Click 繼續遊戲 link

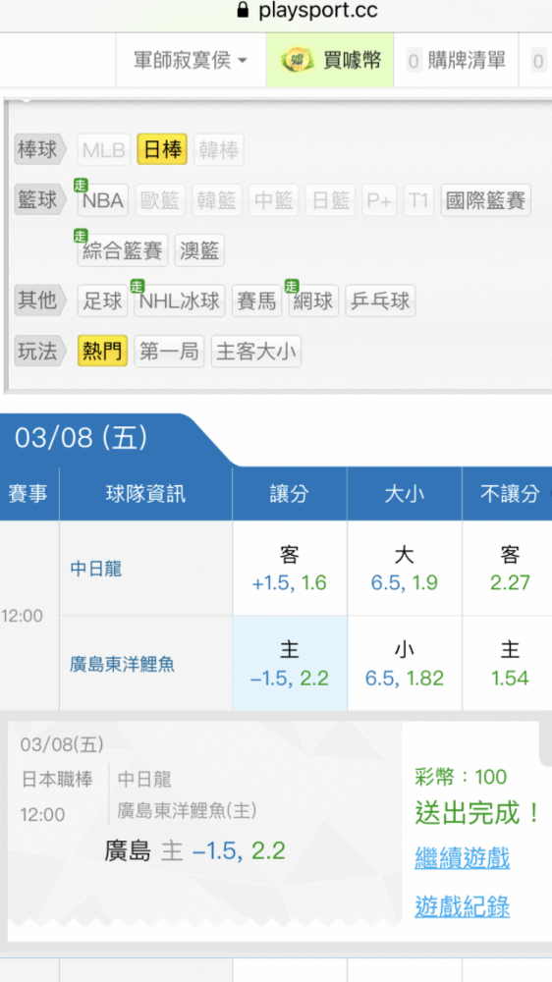(x=462, y=857)
